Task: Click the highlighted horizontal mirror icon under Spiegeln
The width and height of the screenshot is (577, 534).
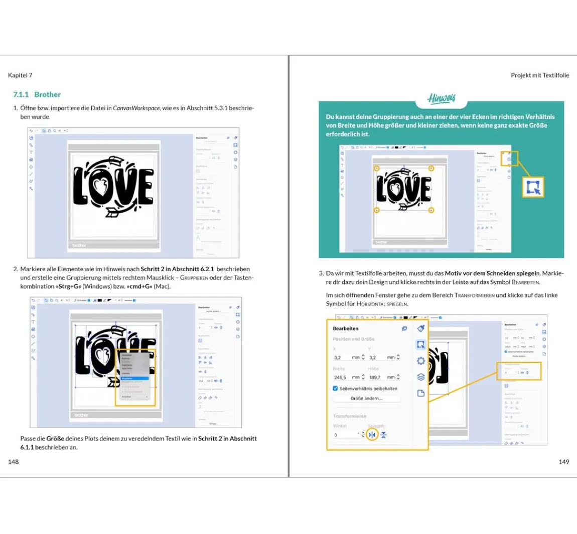Action: (372, 435)
